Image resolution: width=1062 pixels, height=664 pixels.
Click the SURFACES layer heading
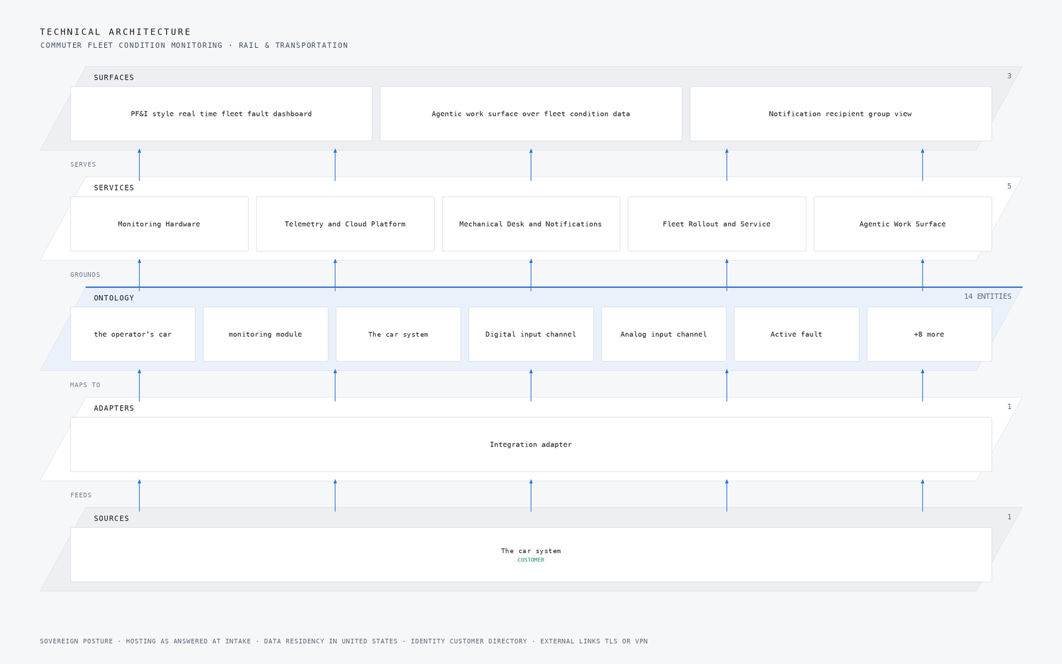pyautogui.click(x=114, y=78)
